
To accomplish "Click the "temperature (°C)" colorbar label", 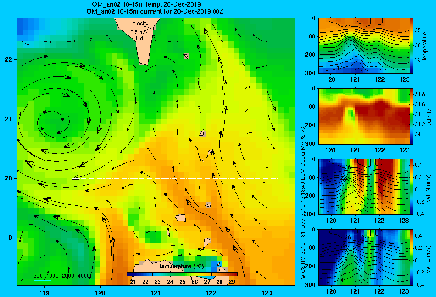I will [181, 266].
